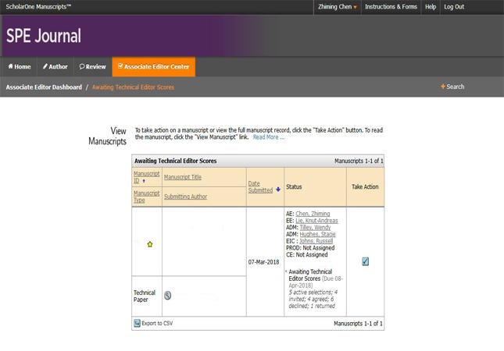Screen dimensions: 504x351
Task: Click the yellow star flag icon
Action: [x=150, y=244]
